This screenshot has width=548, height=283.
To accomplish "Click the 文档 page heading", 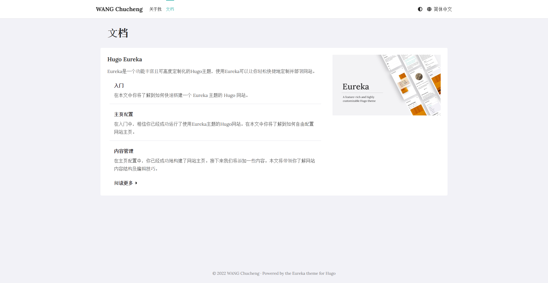I will pos(118,33).
